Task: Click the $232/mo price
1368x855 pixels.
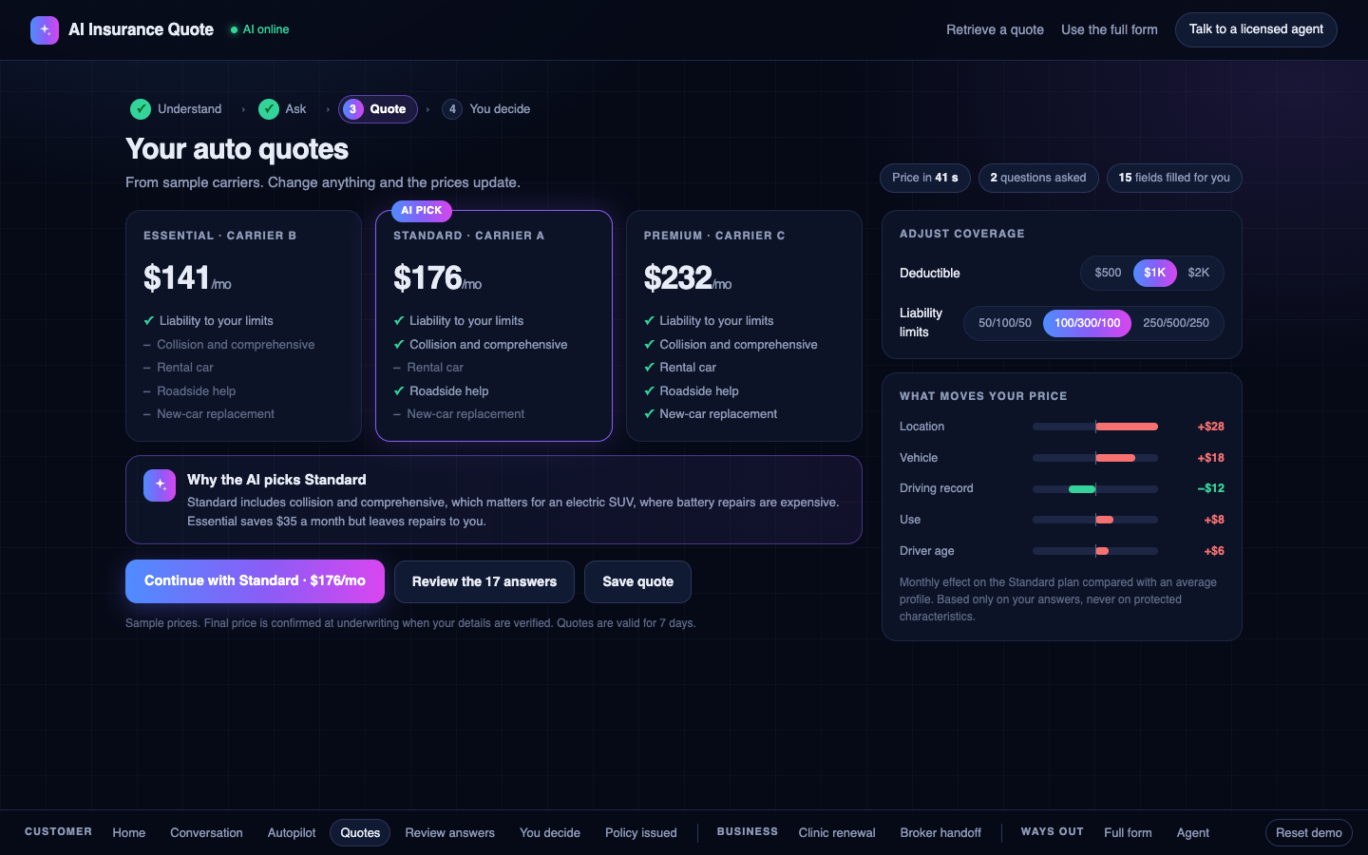Action: point(688,278)
